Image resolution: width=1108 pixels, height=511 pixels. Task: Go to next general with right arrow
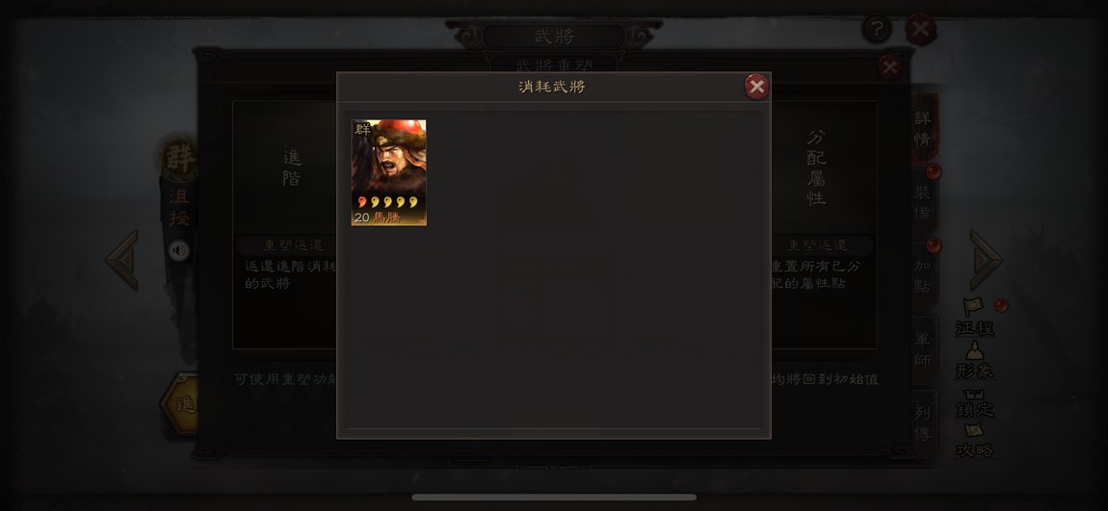tap(986, 260)
